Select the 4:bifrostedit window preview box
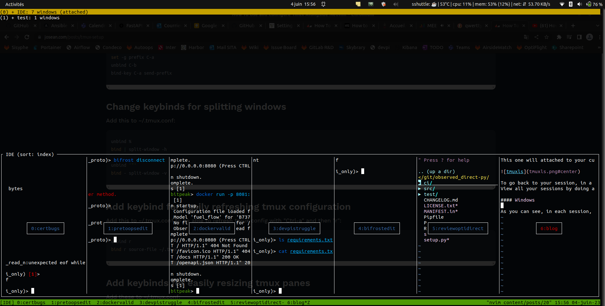The width and height of the screenshot is (605, 306). click(x=377, y=228)
